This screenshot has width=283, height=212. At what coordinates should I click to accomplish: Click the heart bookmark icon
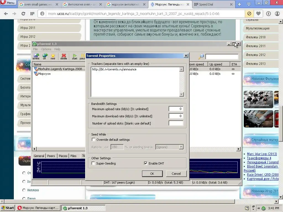pyautogui.click(x=258, y=14)
